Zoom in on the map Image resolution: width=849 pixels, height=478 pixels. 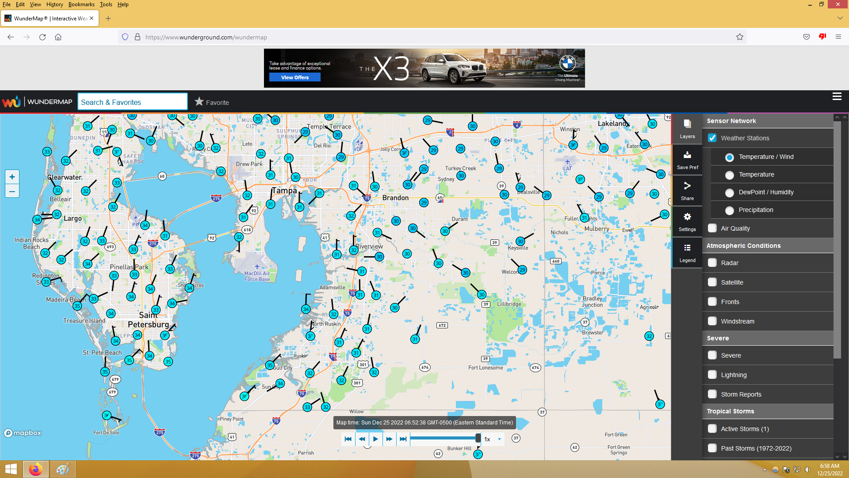(x=12, y=177)
